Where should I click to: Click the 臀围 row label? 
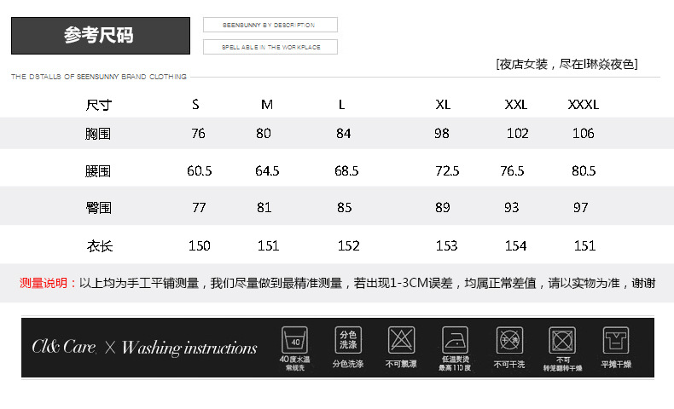coord(99,208)
